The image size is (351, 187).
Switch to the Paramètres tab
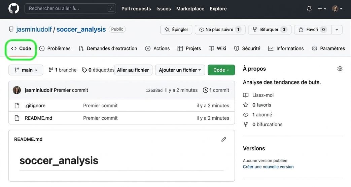point(328,48)
